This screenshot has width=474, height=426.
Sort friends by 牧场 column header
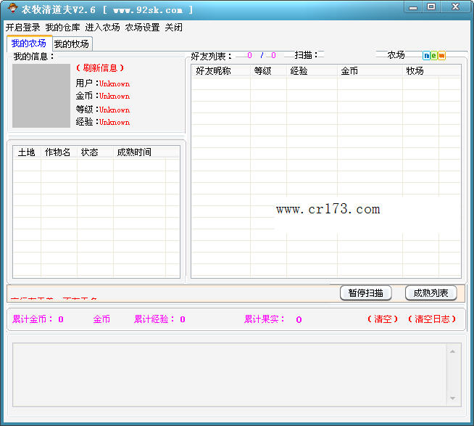[420, 71]
